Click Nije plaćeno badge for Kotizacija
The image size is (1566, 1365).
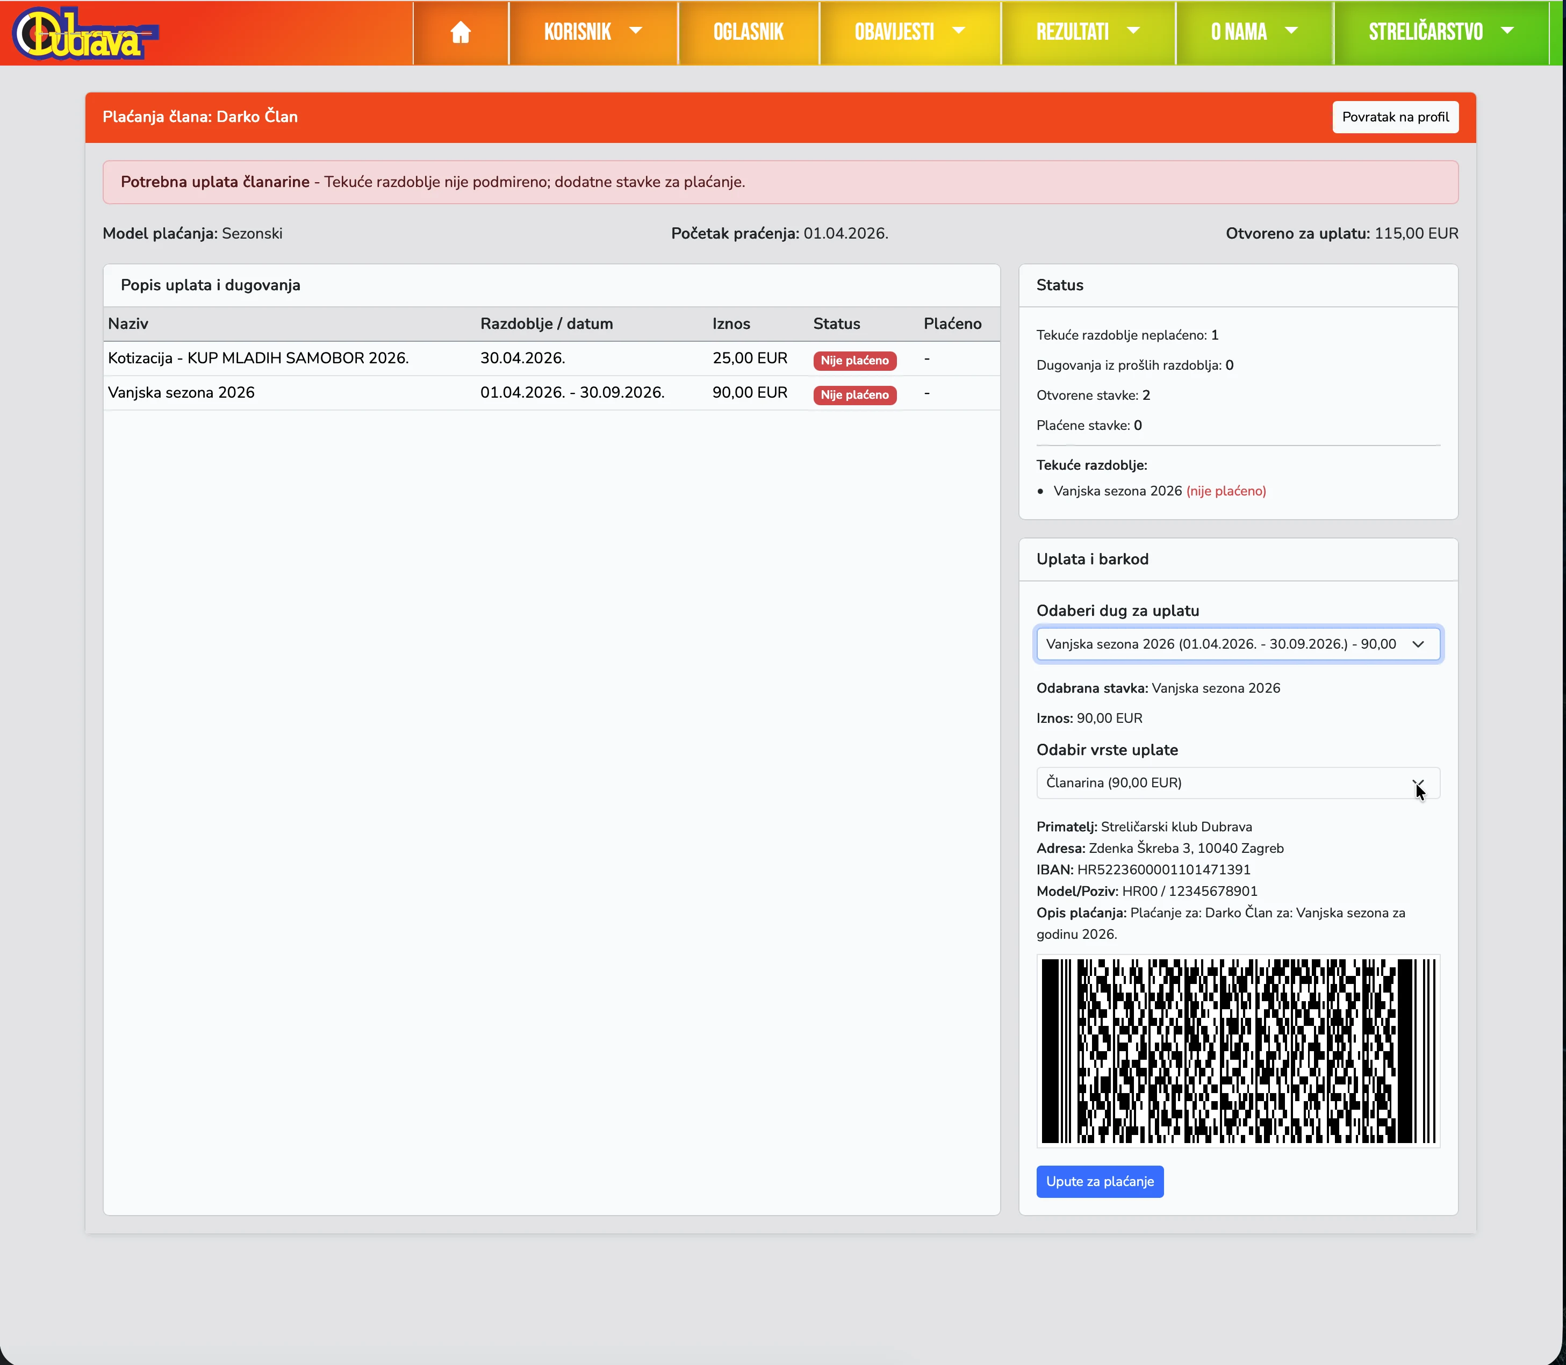(854, 360)
